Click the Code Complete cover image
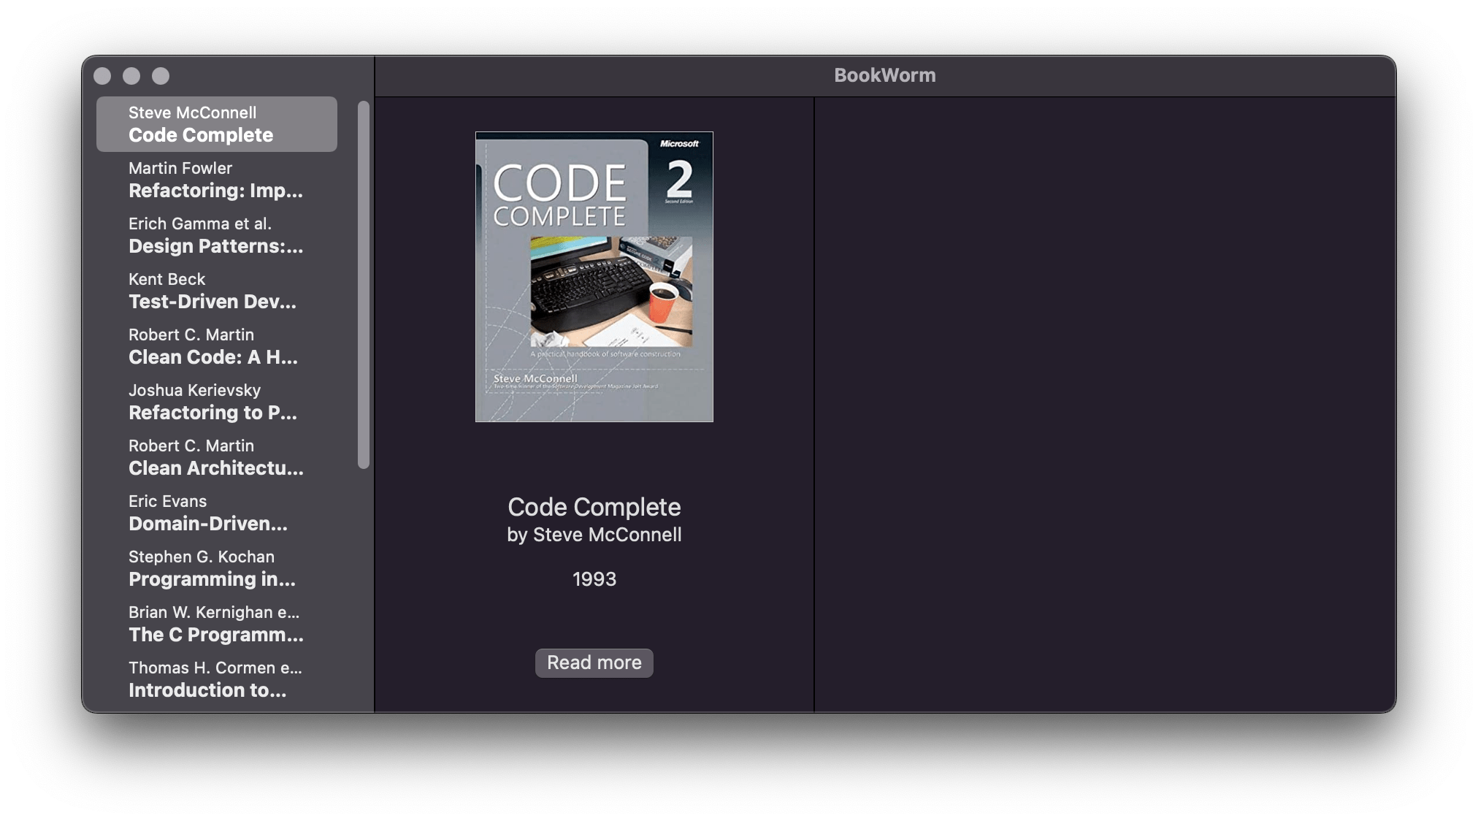This screenshot has width=1478, height=821. 594,276
